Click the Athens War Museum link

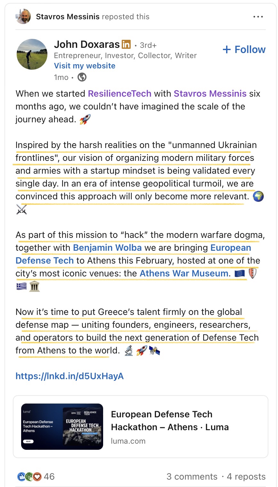[184, 274]
